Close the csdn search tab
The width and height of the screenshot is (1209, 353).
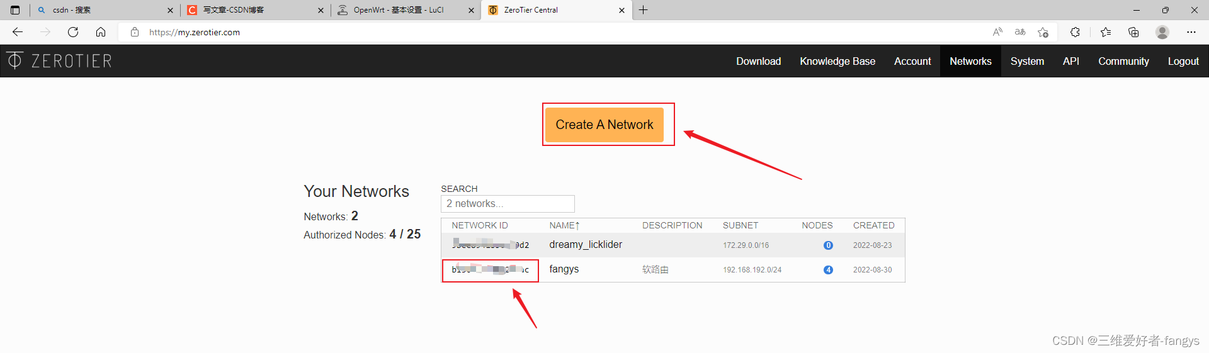[170, 10]
